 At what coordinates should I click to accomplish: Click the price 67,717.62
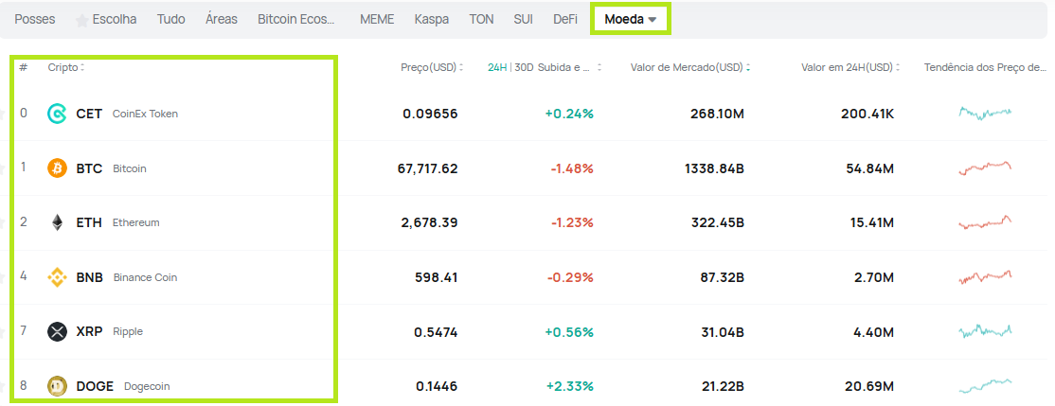(427, 168)
